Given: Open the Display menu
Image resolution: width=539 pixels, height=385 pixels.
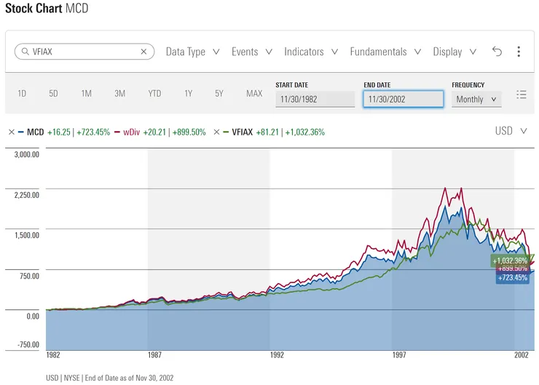Looking at the screenshot, I should (455, 52).
